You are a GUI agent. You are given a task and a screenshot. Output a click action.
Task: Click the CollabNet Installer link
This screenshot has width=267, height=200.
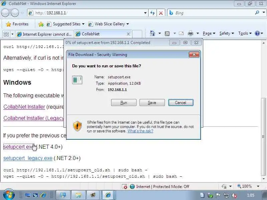(24, 107)
